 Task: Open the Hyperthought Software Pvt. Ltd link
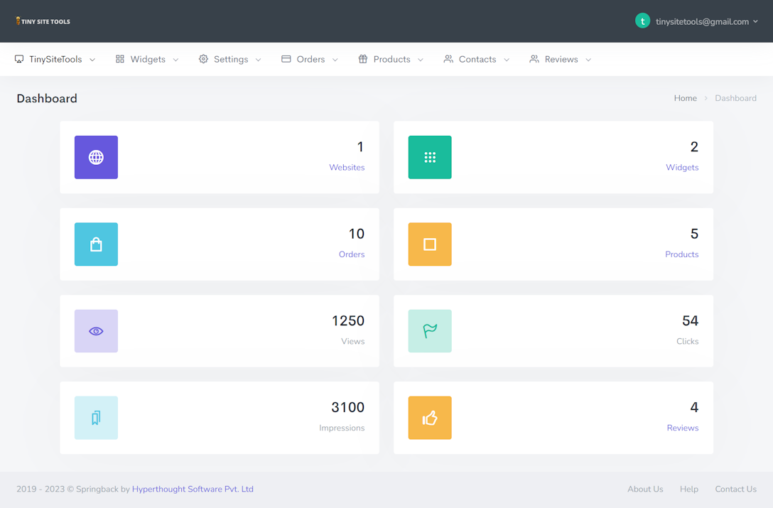pyautogui.click(x=193, y=489)
